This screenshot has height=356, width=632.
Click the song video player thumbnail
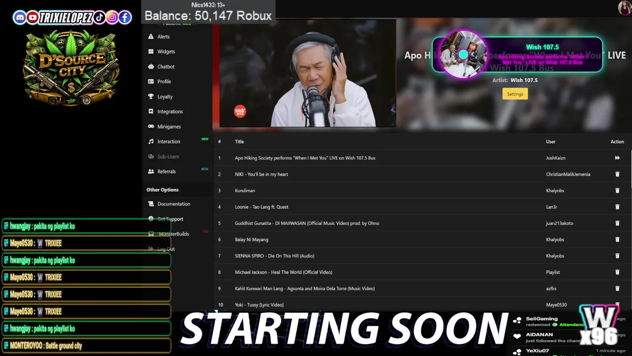[x=307, y=73]
